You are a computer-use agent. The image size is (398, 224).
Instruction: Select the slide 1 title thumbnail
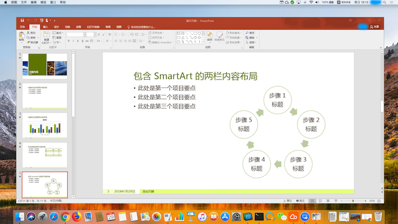(x=45, y=66)
